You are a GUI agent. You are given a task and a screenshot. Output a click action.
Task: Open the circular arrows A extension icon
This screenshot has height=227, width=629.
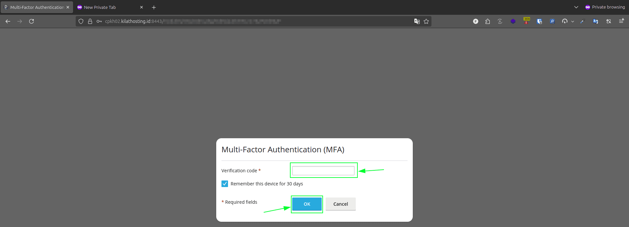[500, 21]
